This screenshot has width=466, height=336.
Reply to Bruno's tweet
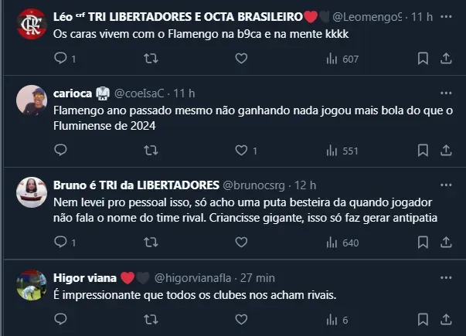click(x=61, y=243)
